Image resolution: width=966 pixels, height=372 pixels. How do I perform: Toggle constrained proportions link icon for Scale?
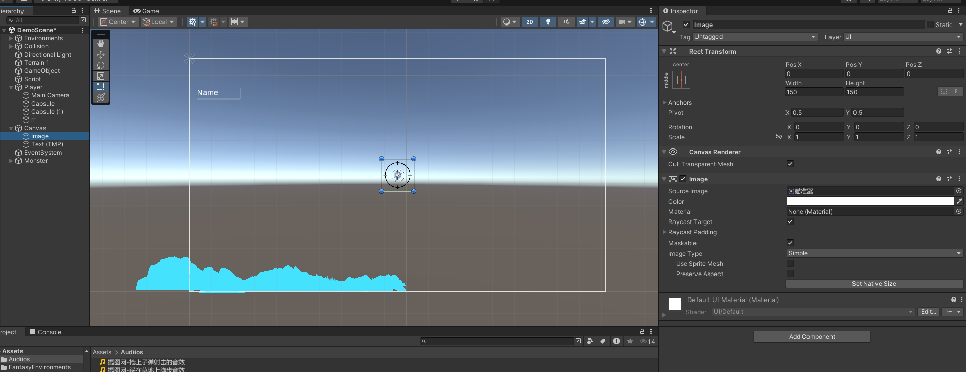click(778, 137)
